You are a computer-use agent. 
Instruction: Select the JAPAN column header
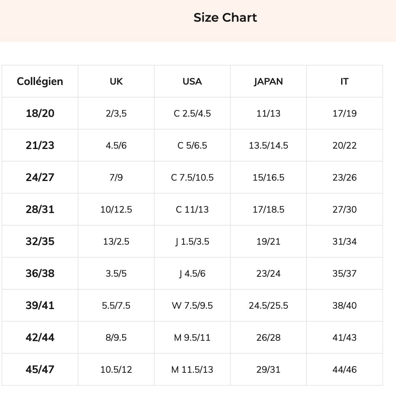[268, 81]
